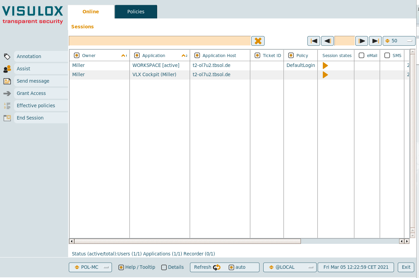Image resolution: width=419 pixels, height=278 pixels.
Task: Switch to the Policies tab
Action: point(136,12)
